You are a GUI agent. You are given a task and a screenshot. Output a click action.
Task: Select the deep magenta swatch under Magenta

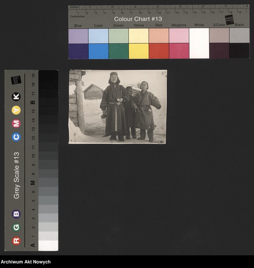pyautogui.click(x=179, y=51)
